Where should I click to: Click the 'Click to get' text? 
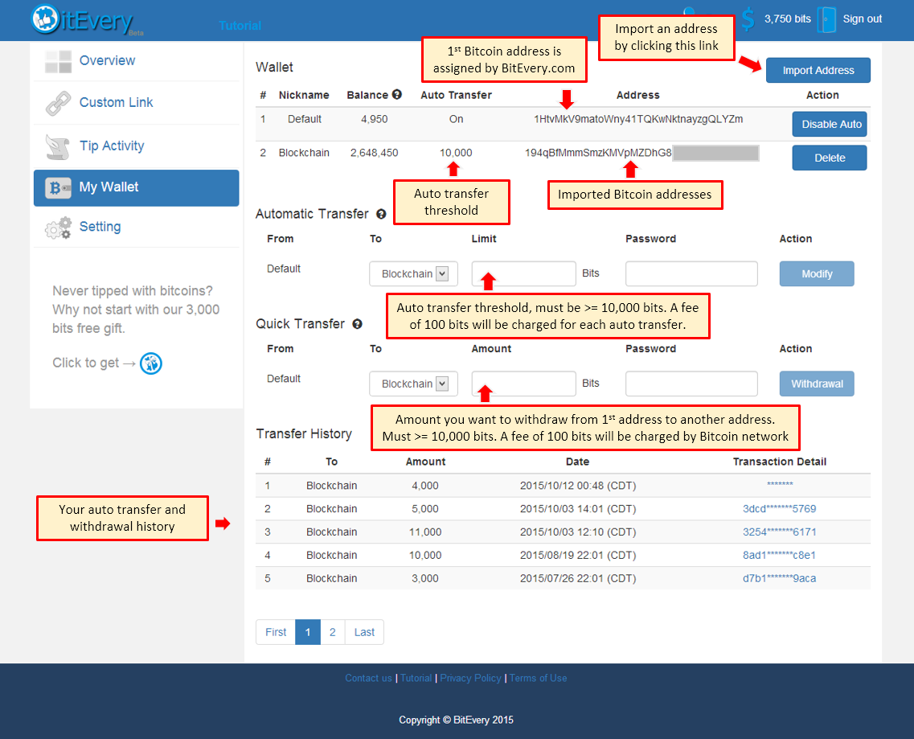[86, 363]
